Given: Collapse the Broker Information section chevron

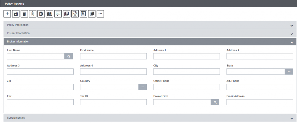Looking at the screenshot, I should click(292, 42).
